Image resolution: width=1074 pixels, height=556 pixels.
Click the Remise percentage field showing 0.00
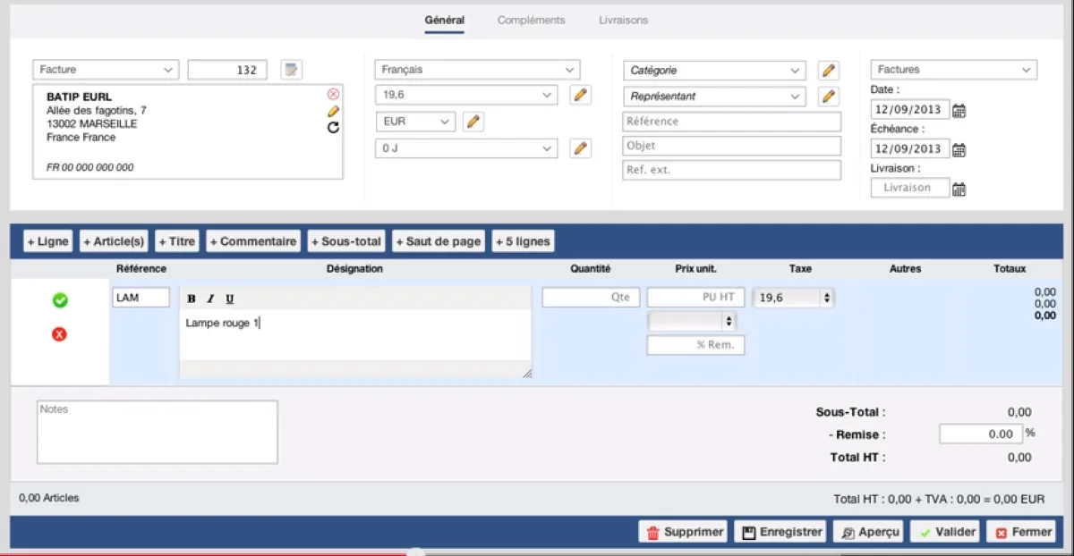980,434
